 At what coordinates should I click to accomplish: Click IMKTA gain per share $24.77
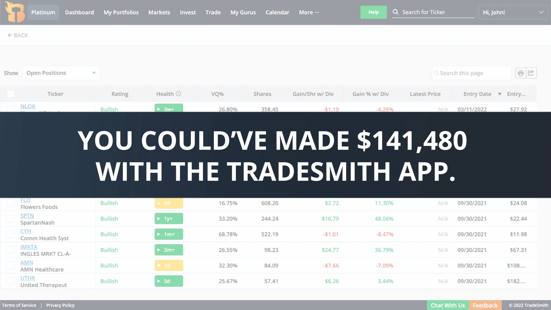330,250
